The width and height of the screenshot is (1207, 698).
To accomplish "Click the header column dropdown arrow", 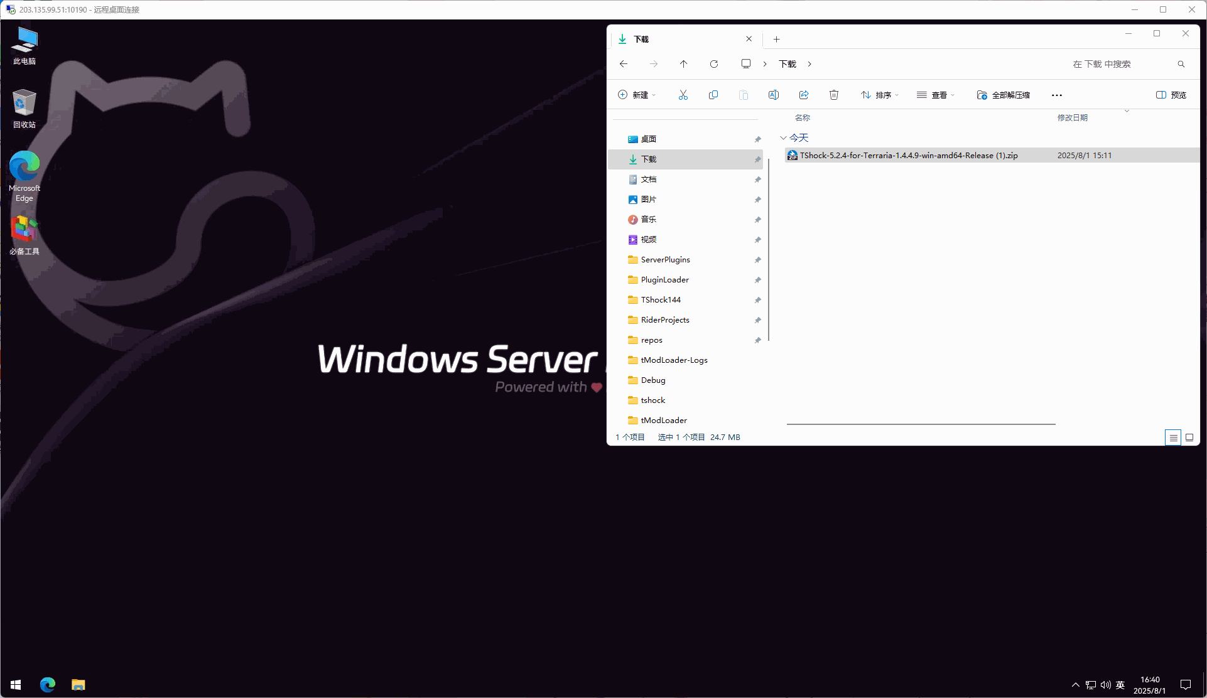I will pos(1127,111).
